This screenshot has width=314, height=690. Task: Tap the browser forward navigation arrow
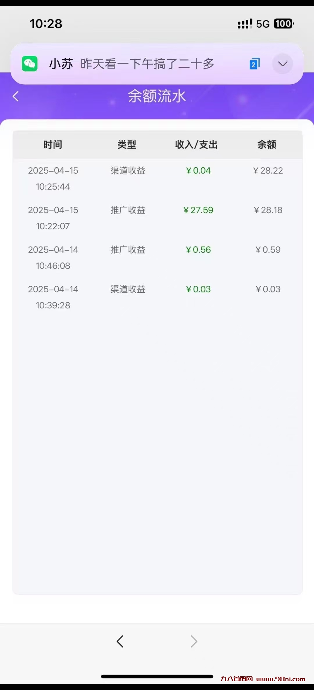194,641
